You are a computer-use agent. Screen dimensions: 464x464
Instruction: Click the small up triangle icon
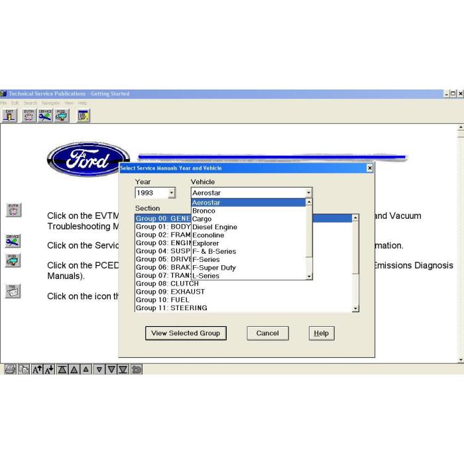tap(86, 370)
